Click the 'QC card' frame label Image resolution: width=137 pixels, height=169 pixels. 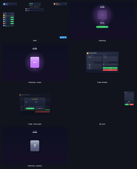pos(102,124)
